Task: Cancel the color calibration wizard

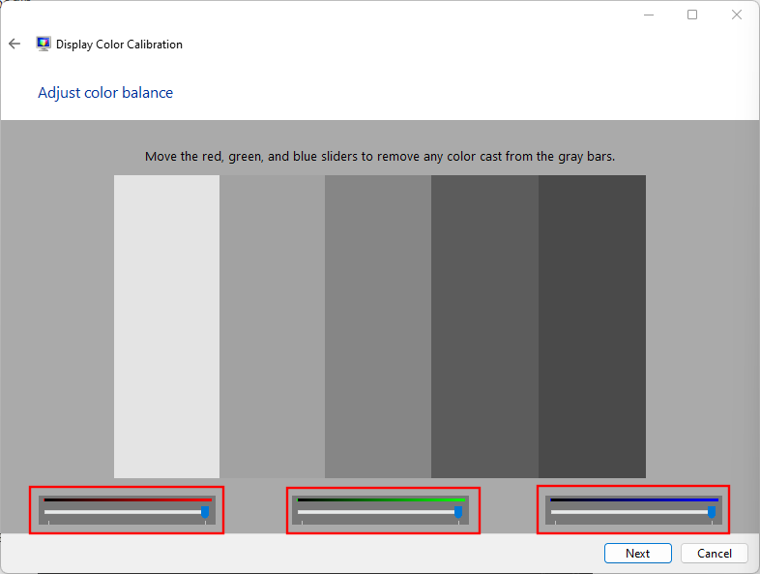Action: [715, 553]
